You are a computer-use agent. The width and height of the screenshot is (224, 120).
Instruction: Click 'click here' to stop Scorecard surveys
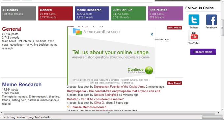tap(143, 80)
